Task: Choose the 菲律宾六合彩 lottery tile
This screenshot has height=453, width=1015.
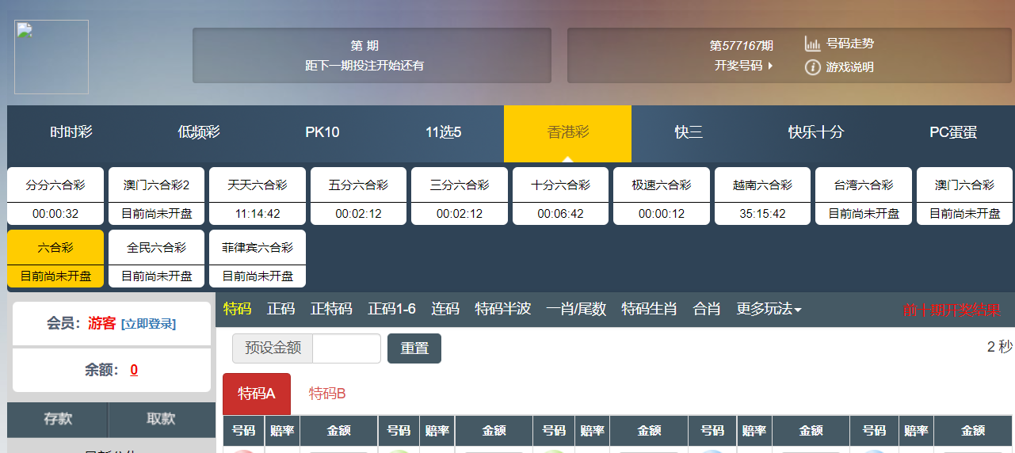Action: [258, 258]
